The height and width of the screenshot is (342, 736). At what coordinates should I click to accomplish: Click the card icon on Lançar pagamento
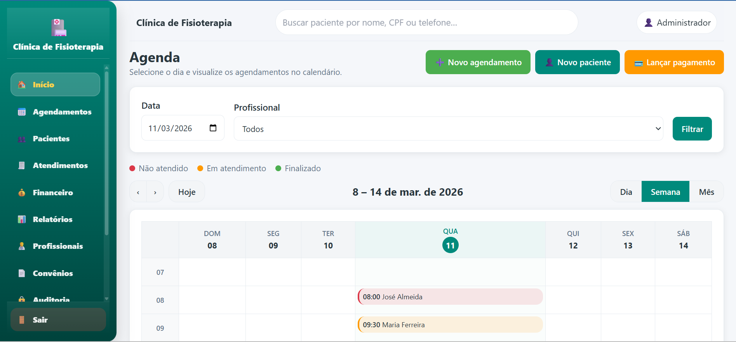pos(639,63)
